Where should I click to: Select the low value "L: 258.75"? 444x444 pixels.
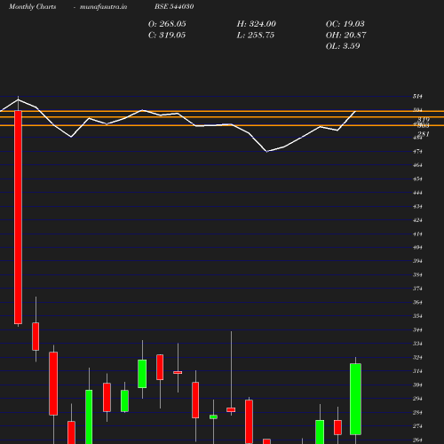coord(256,36)
